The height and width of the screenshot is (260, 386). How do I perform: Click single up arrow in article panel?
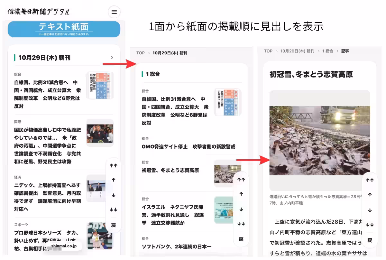coord(370,195)
